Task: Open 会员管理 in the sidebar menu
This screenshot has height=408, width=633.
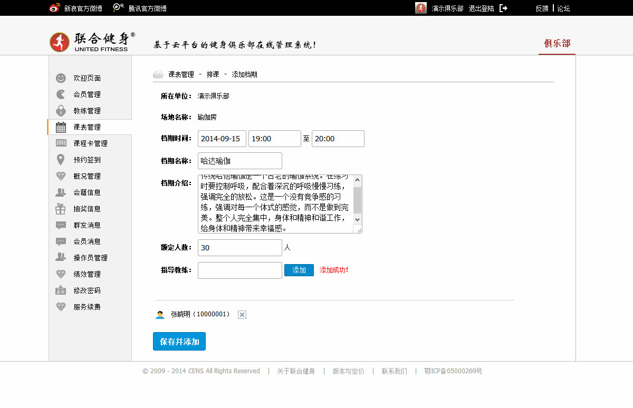Action: [x=87, y=94]
